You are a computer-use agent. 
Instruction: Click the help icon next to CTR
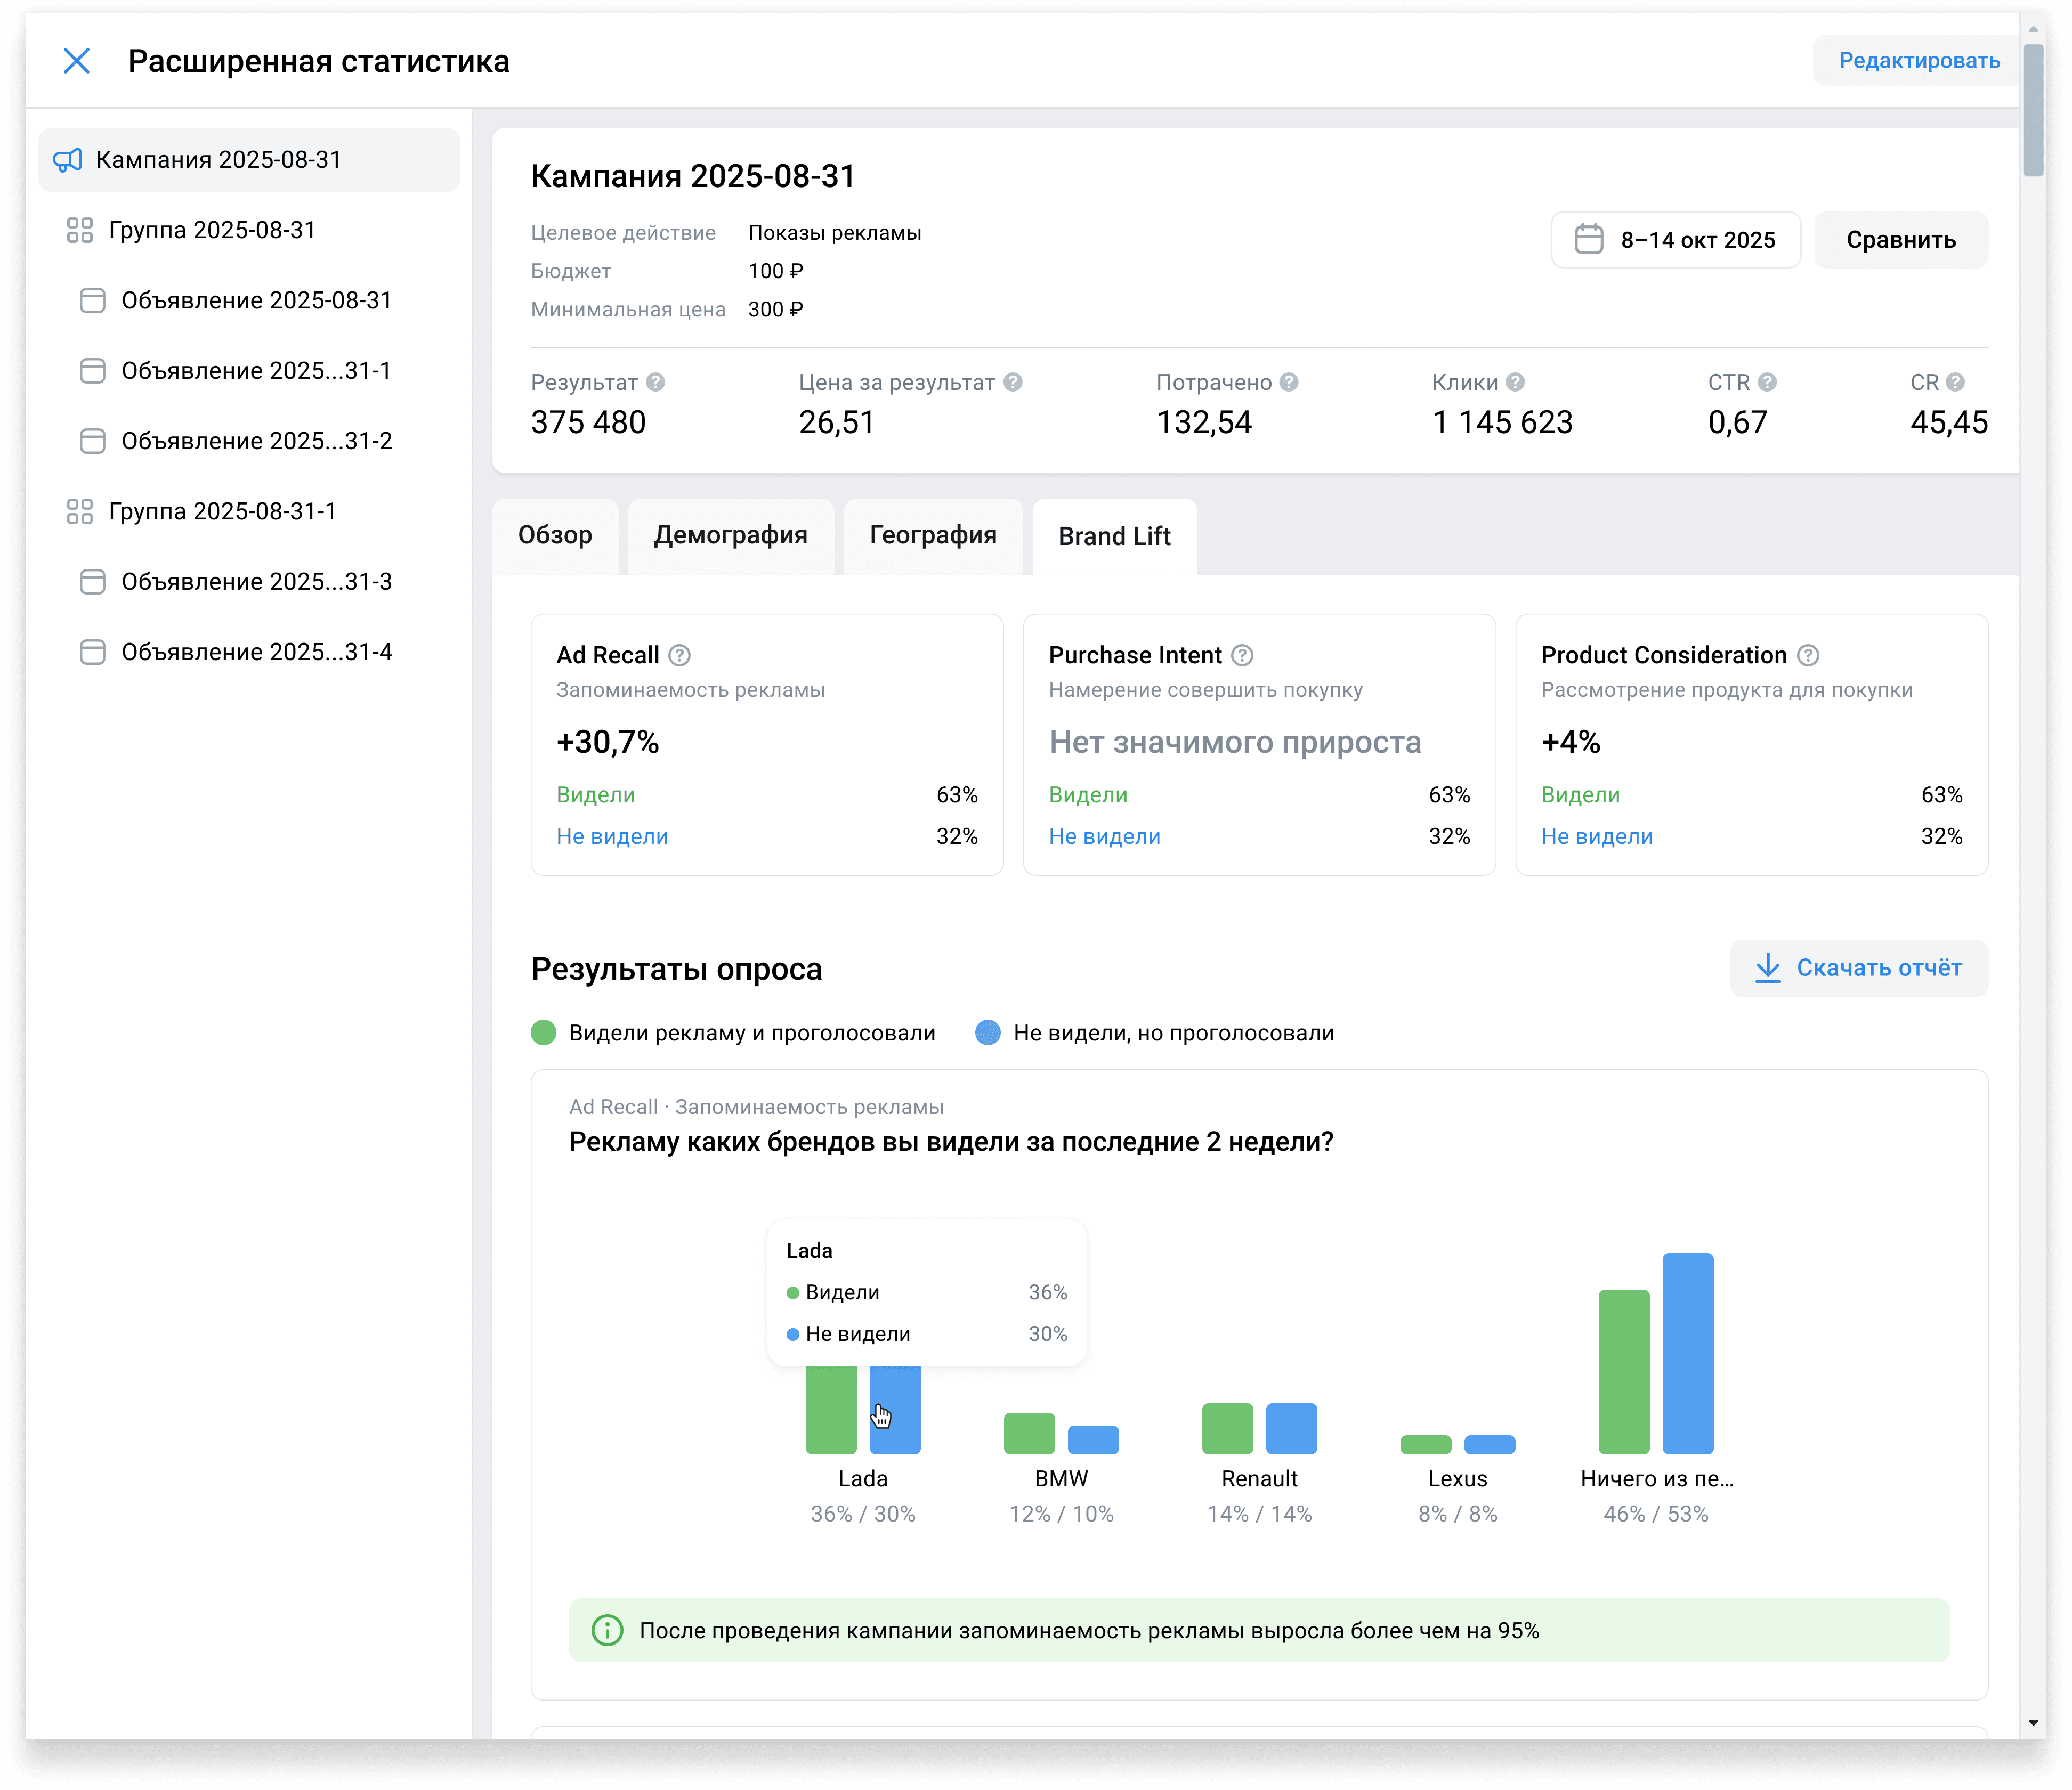coord(1766,382)
